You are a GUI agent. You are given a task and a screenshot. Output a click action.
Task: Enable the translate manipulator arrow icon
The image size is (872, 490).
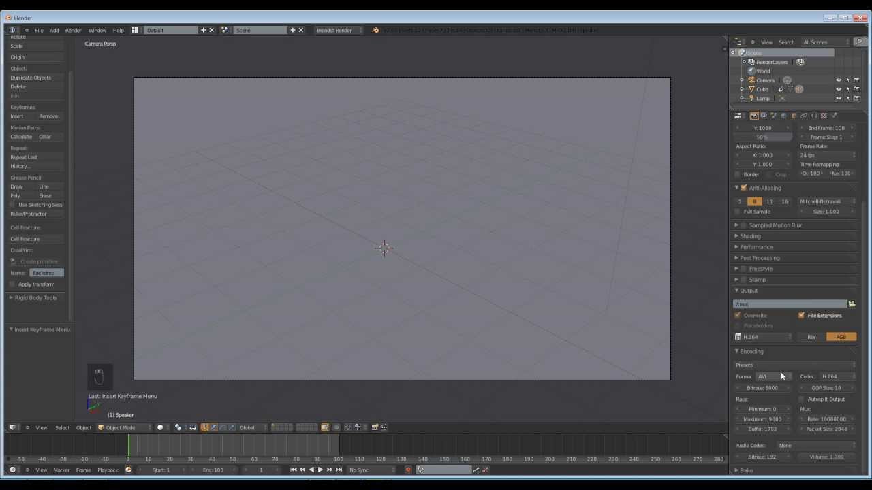(x=213, y=427)
